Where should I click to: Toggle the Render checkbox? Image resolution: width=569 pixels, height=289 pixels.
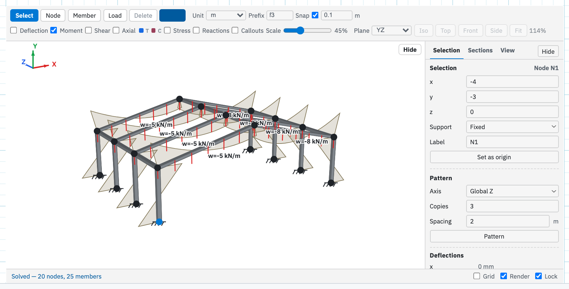coord(504,276)
